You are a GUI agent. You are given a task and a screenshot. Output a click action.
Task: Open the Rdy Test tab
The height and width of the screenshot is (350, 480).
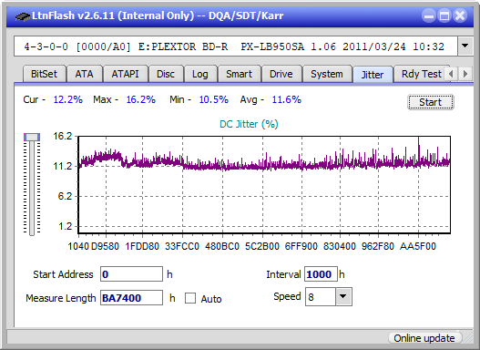pyautogui.click(x=421, y=74)
